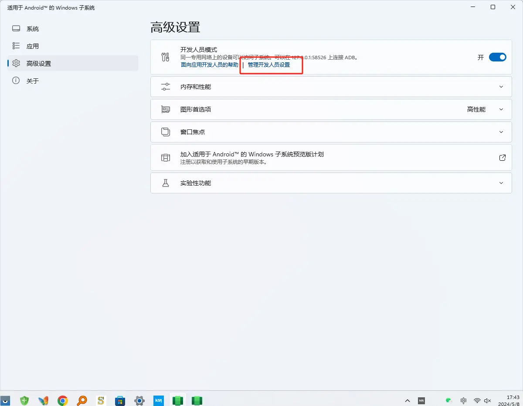
Task: Click the 内存和性能 label
Action: [x=196, y=87]
